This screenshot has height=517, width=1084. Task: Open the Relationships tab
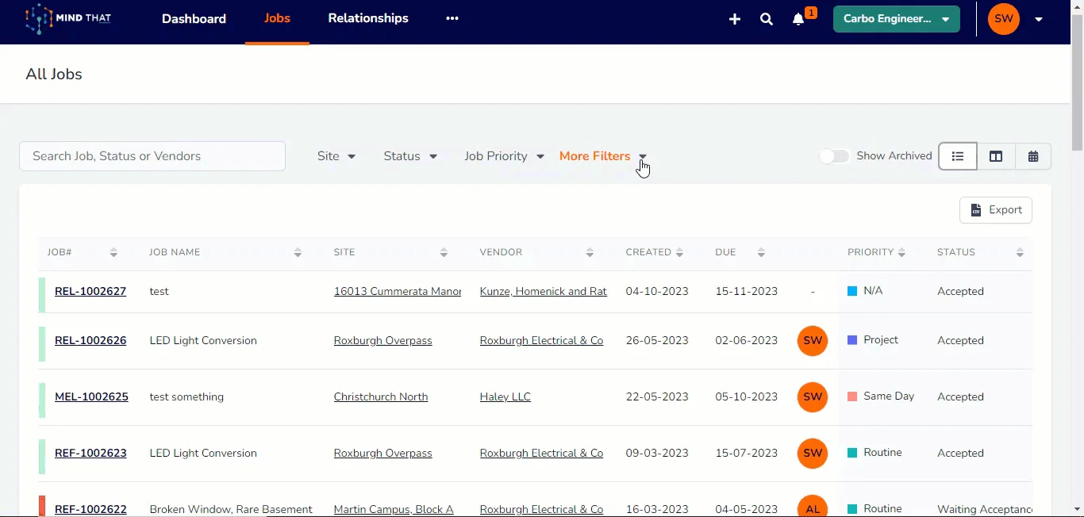coord(368,18)
